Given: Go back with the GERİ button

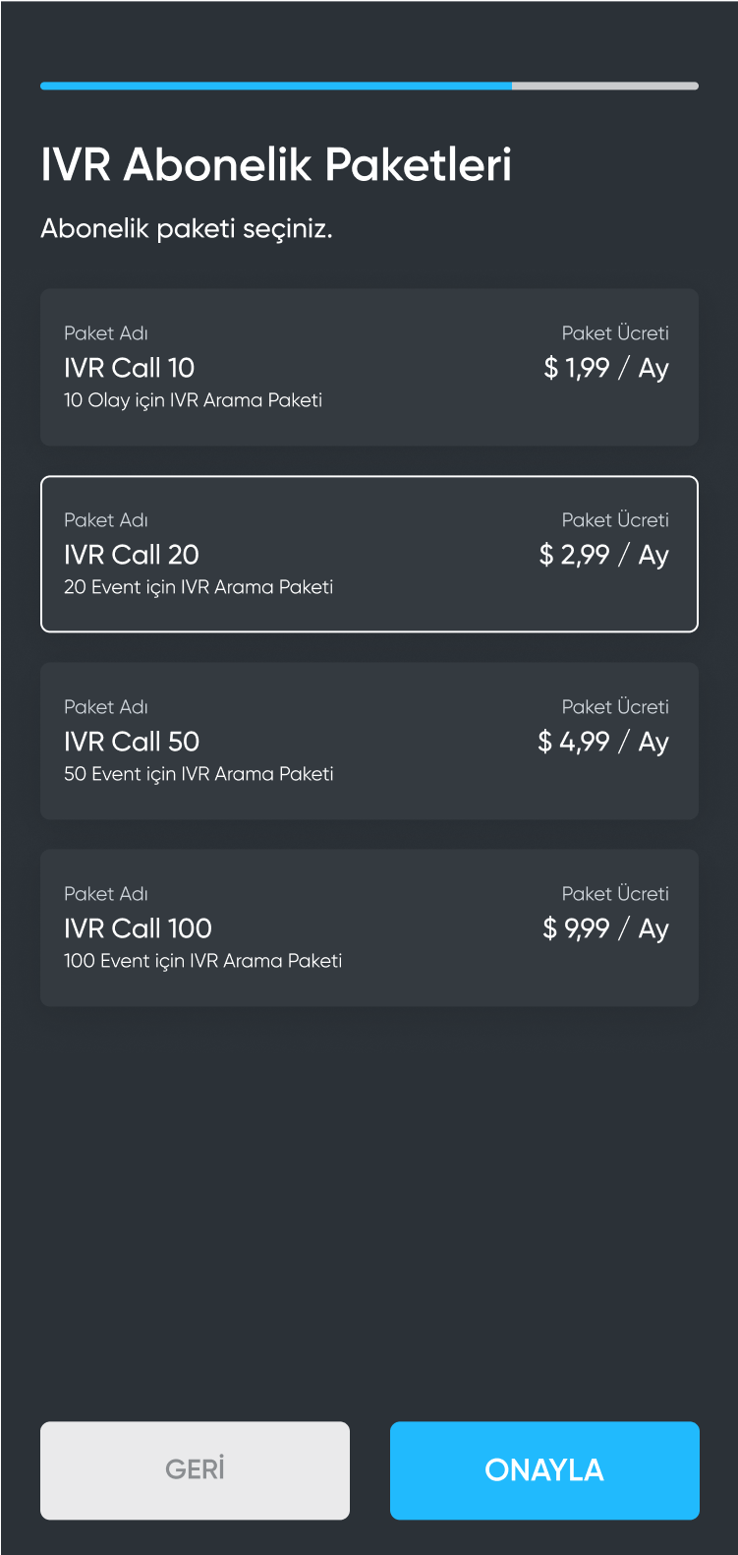Looking at the screenshot, I should pyautogui.click(x=195, y=1470).
